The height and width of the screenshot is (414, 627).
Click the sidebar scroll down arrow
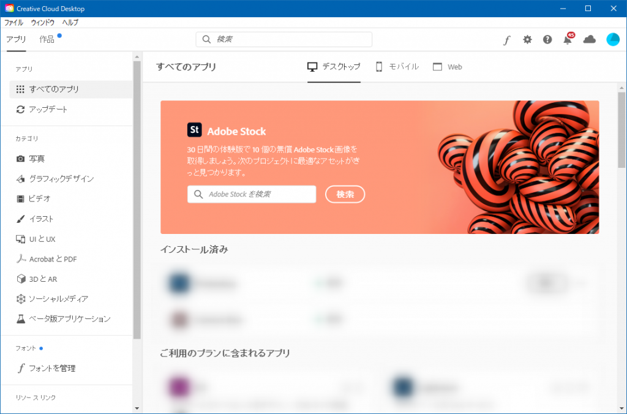[137, 408]
